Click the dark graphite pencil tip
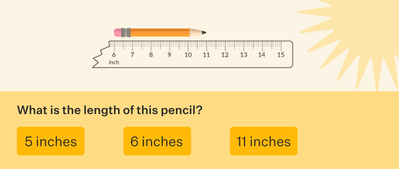The height and width of the screenshot is (169, 399). pyautogui.click(x=204, y=33)
